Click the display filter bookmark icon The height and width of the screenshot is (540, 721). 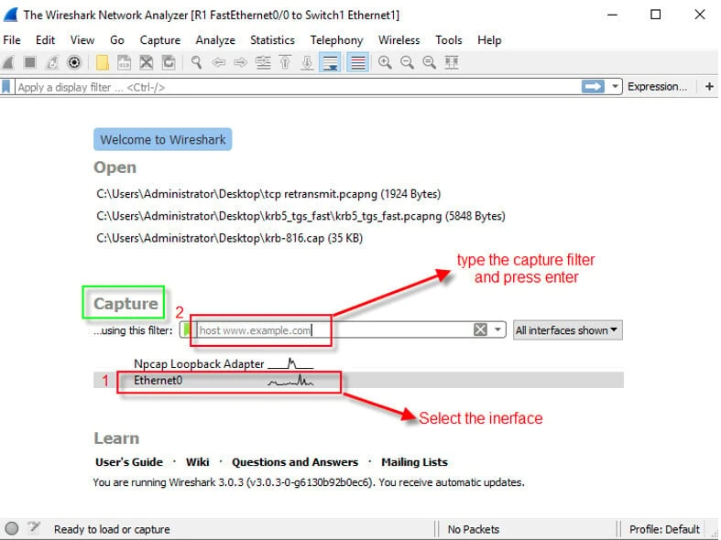pyautogui.click(x=7, y=87)
